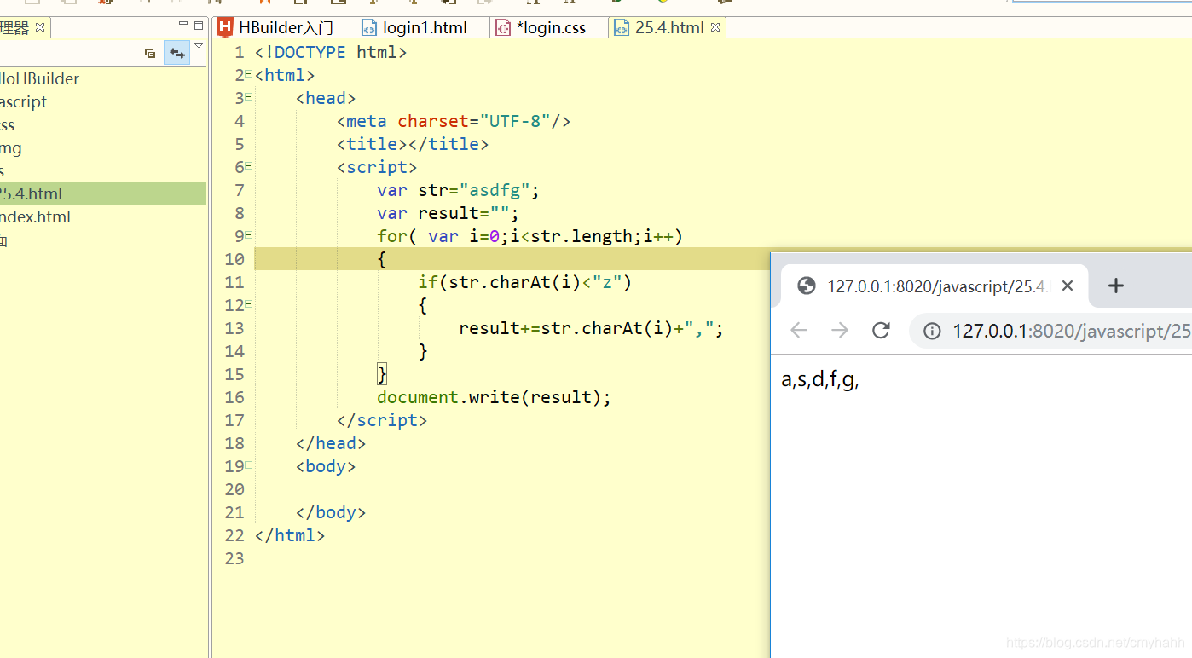Click the closing </script> tag

tap(382, 420)
